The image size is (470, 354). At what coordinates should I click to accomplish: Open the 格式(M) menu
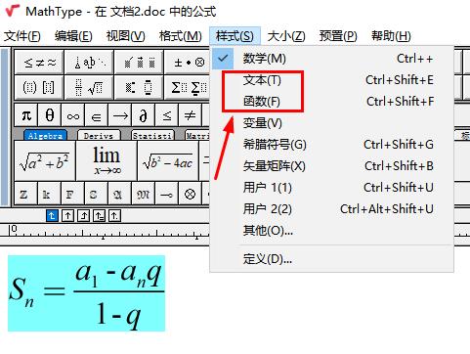point(181,36)
